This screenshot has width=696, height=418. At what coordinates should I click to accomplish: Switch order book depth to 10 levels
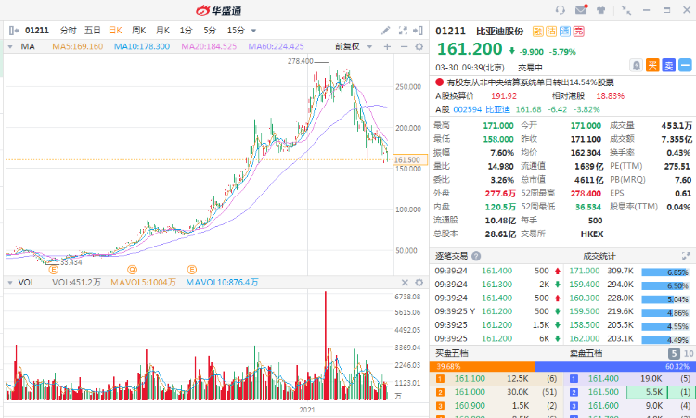(688, 353)
